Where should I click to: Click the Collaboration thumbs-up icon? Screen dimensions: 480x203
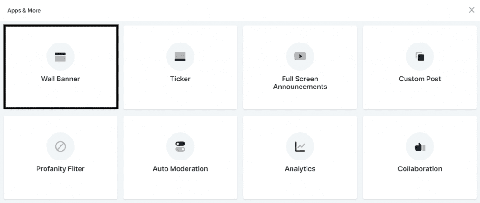pyautogui.click(x=420, y=147)
